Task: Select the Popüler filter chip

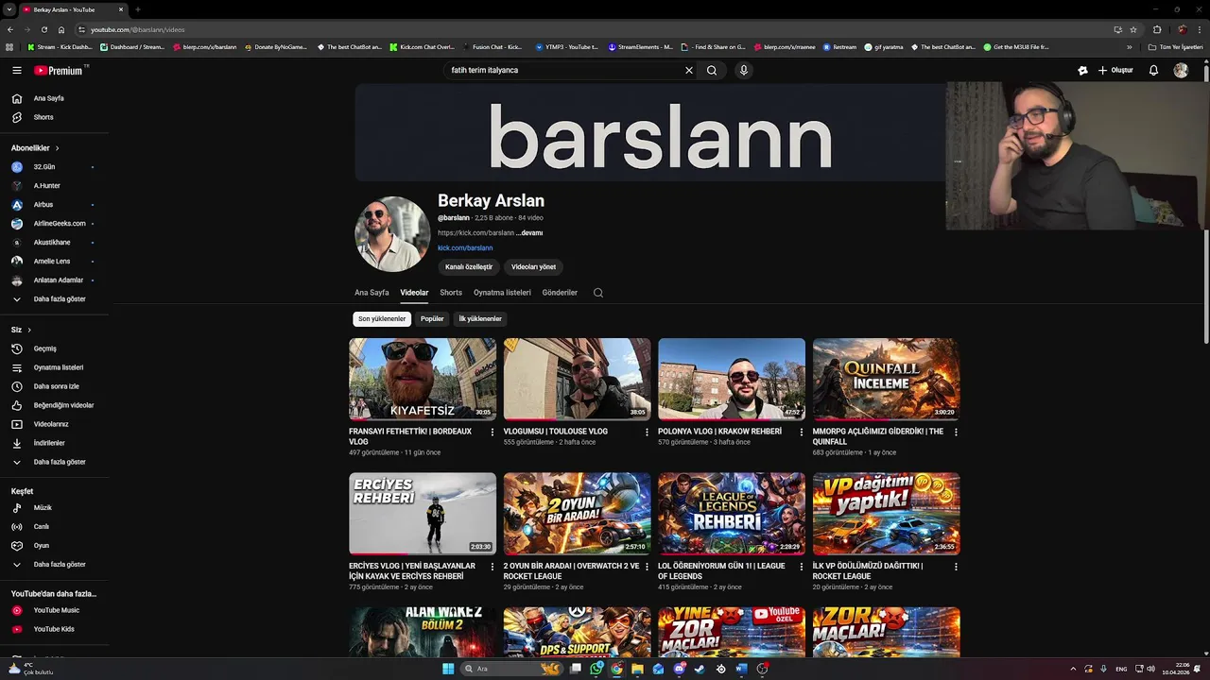Action: tap(432, 319)
